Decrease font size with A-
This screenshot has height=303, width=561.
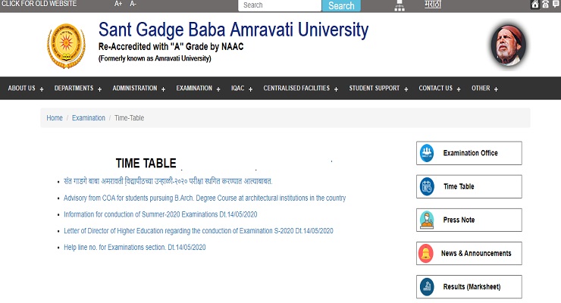pyautogui.click(x=133, y=4)
